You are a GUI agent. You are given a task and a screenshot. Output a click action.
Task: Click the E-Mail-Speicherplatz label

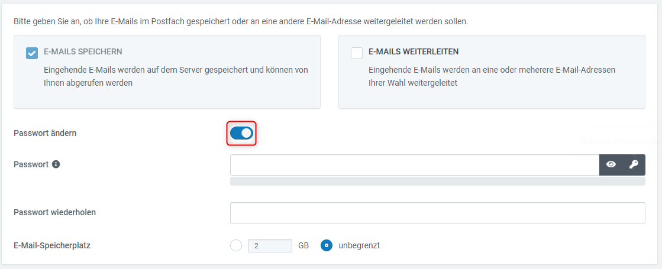click(52, 245)
